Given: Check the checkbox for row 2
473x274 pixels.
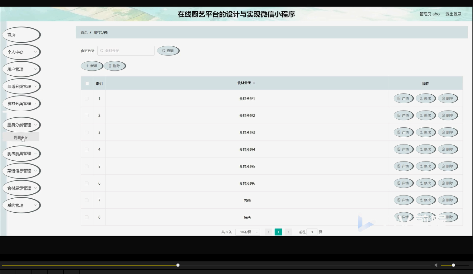Looking at the screenshot, I should (87, 116).
